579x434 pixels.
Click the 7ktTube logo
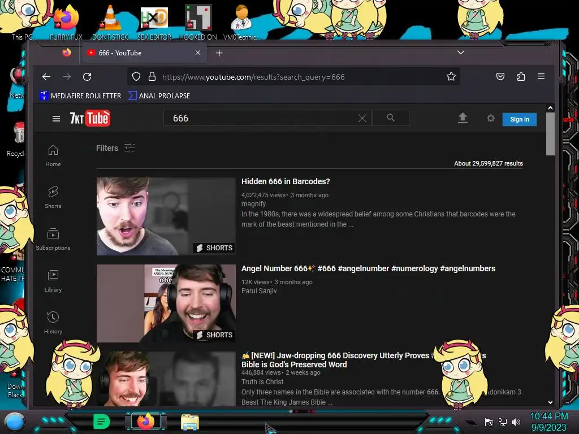[90, 118]
